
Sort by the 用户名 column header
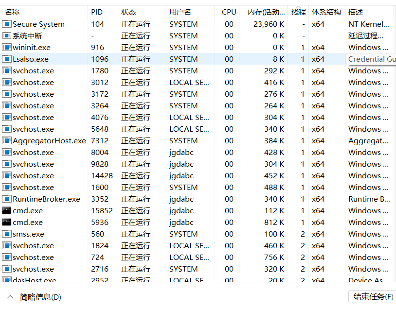pos(190,12)
